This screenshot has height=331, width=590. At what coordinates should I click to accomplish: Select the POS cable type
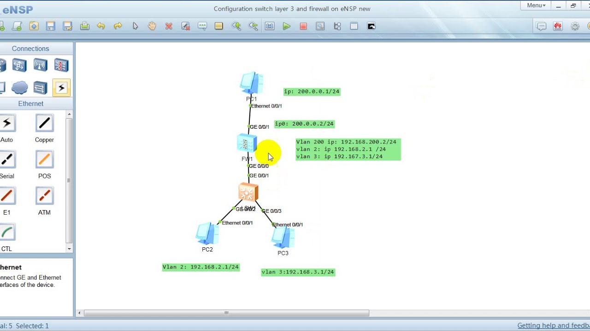[x=44, y=160]
